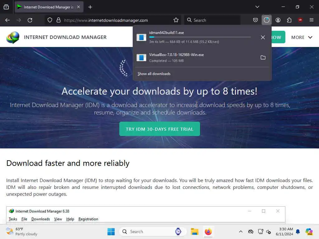
Task: Click the taskbar Search box
Action: [153, 232]
